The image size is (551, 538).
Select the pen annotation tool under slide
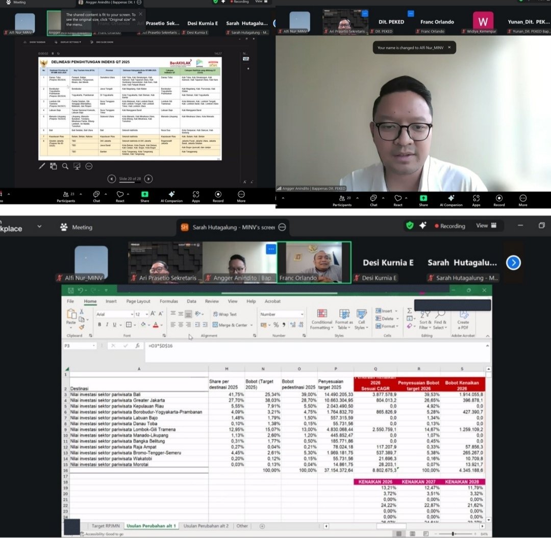pyautogui.click(x=43, y=166)
